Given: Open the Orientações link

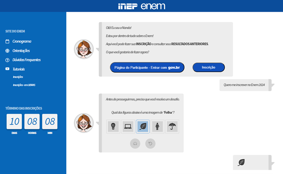Looking at the screenshot, I should point(21,51).
